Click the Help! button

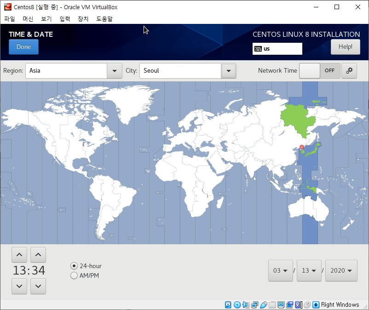click(346, 47)
